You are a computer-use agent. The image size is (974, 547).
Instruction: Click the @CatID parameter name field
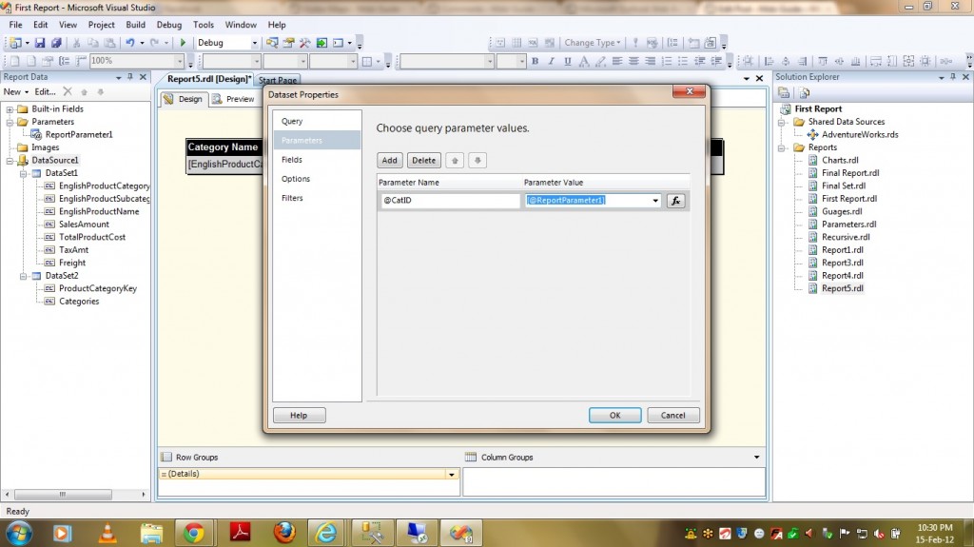[x=449, y=201]
